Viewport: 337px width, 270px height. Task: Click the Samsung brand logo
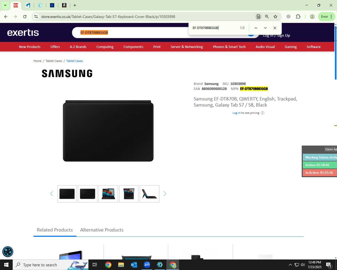coord(67,73)
